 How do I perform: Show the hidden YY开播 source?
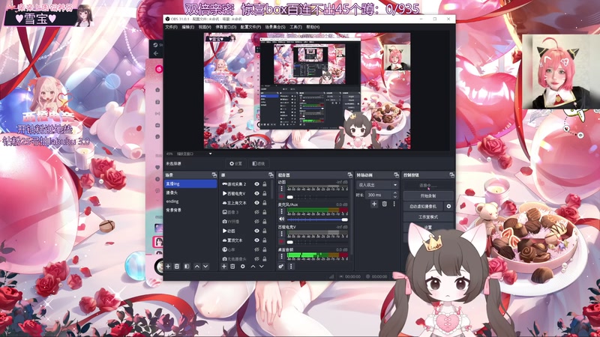click(256, 222)
